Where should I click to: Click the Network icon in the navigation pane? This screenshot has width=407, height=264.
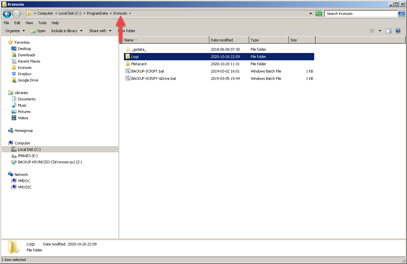[11, 175]
